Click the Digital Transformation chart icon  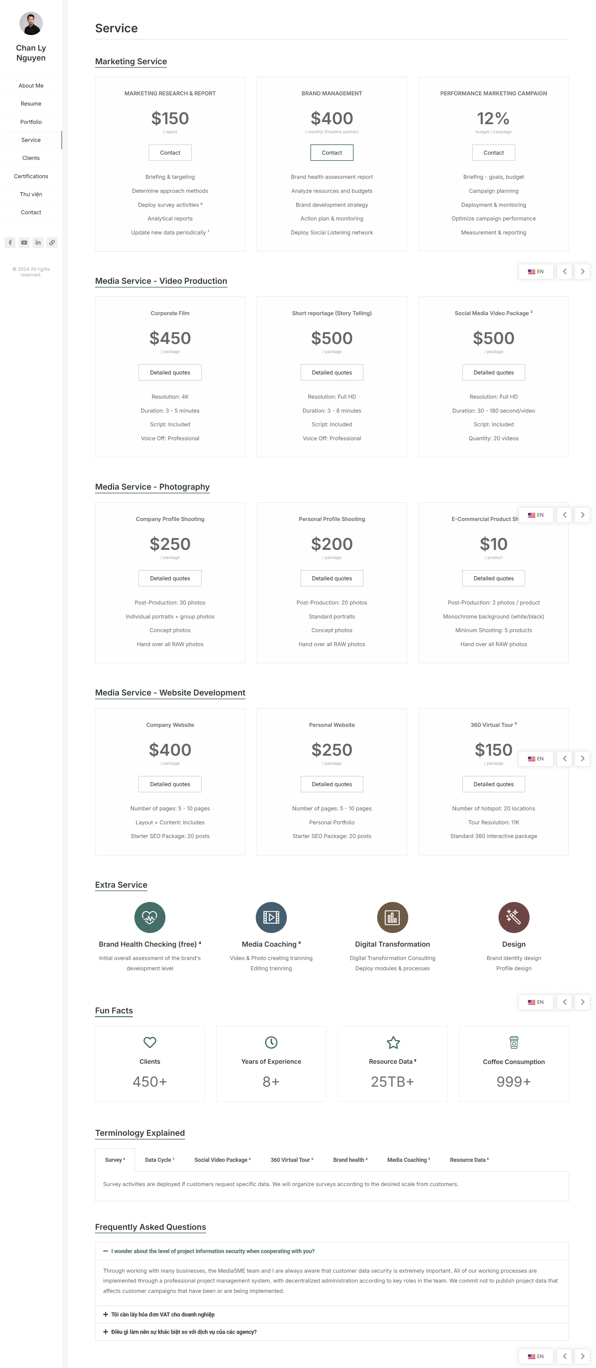pyautogui.click(x=392, y=917)
